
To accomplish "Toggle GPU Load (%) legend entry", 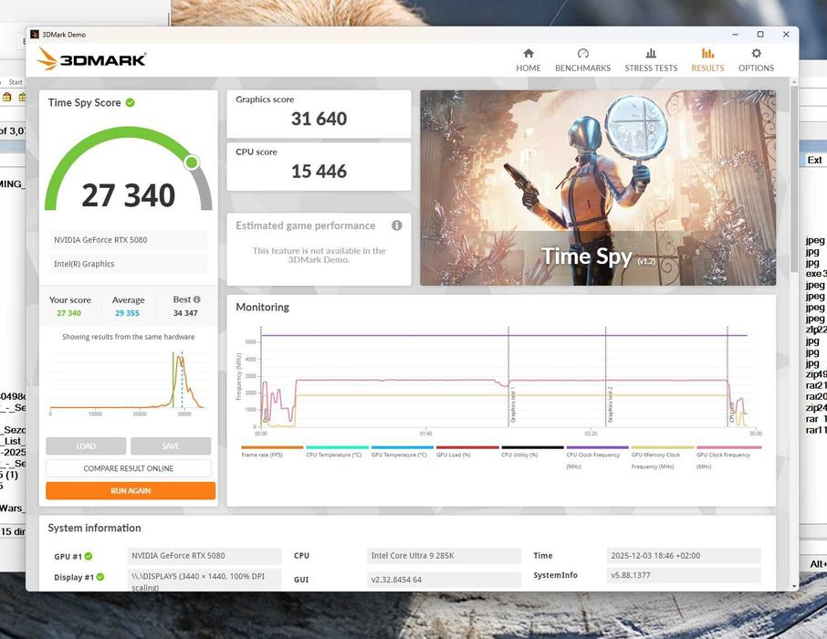I will 466,452.
